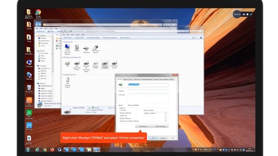Viewport: 278px width, 156px height.
Task: Select Generic Non-PnP Monitor device
Action: (67, 49)
